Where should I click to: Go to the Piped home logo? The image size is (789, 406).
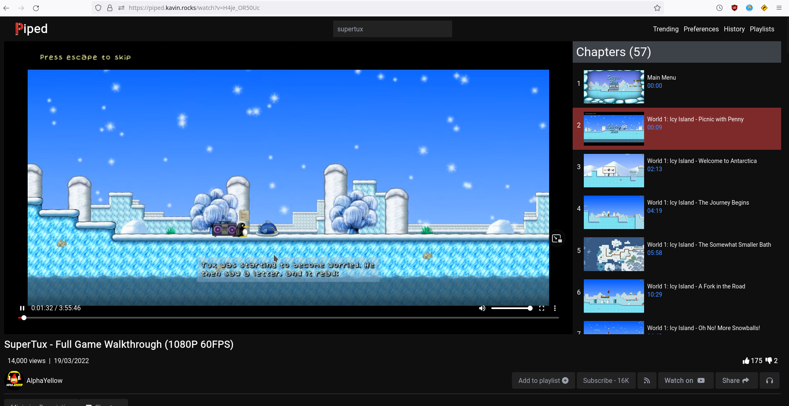tap(31, 28)
